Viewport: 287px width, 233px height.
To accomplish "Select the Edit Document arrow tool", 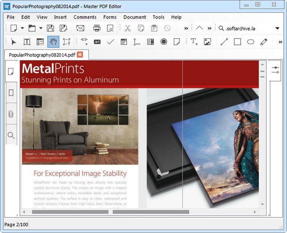I will pos(13,42).
